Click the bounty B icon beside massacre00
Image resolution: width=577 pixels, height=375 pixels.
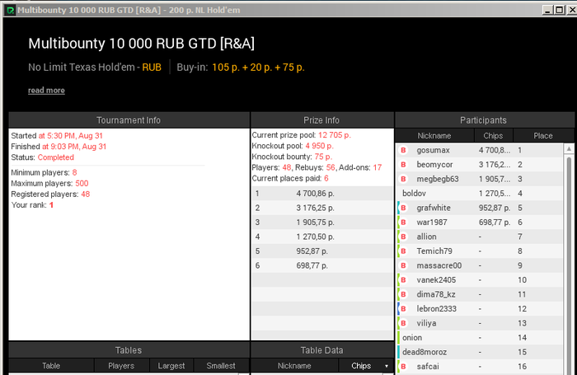pos(403,265)
